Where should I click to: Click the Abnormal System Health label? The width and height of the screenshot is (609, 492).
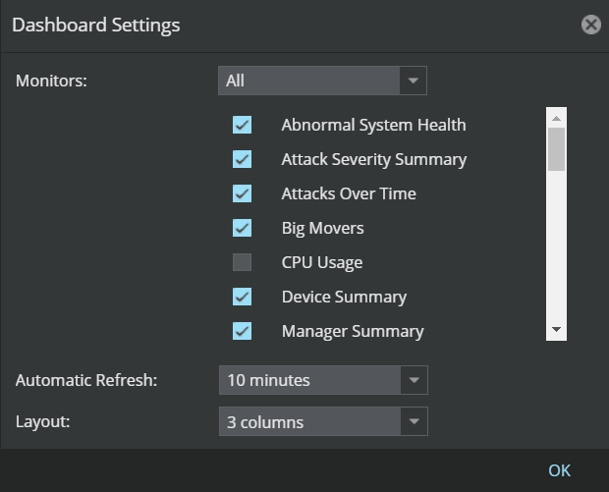pos(373,125)
